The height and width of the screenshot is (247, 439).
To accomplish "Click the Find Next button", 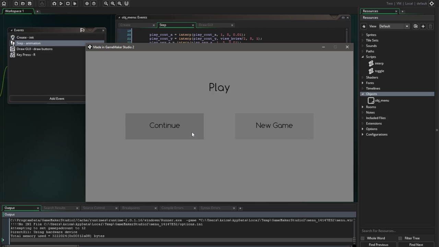I will point(416,245).
